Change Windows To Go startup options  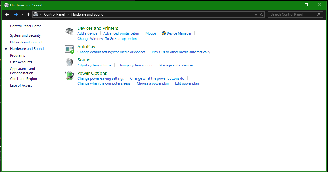coord(108,39)
